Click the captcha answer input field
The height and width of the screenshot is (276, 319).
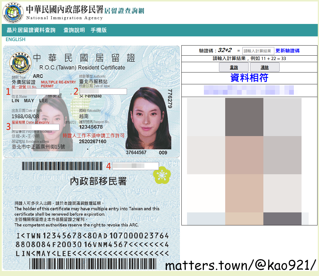[x=258, y=51]
